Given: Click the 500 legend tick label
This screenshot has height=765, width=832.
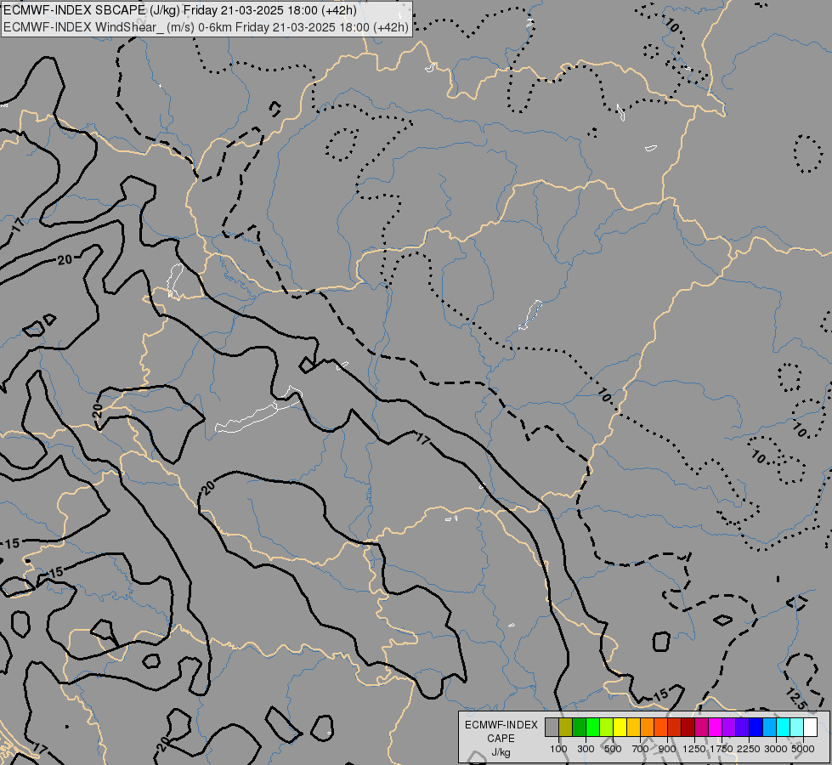Looking at the screenshot, I should click(x=613, y=749).
